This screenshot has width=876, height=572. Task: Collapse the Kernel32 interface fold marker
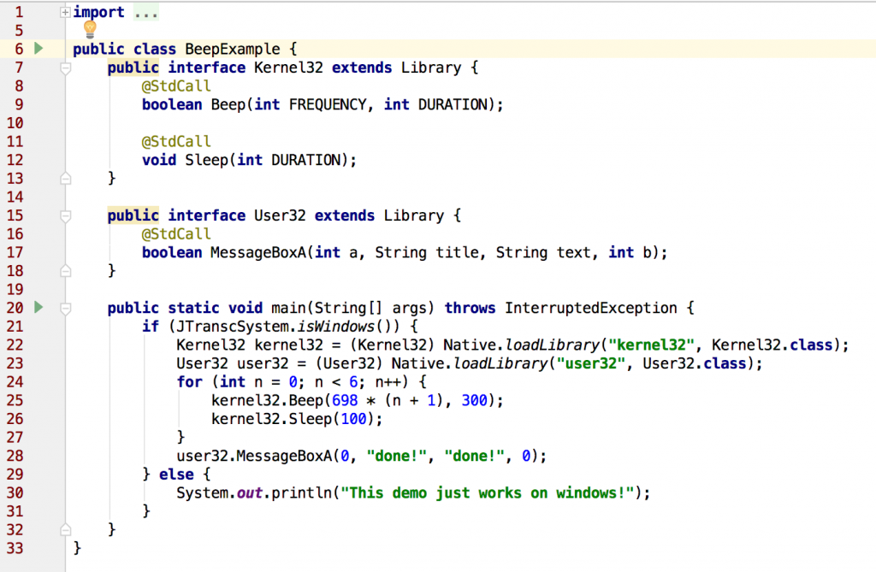coord(65,68)
